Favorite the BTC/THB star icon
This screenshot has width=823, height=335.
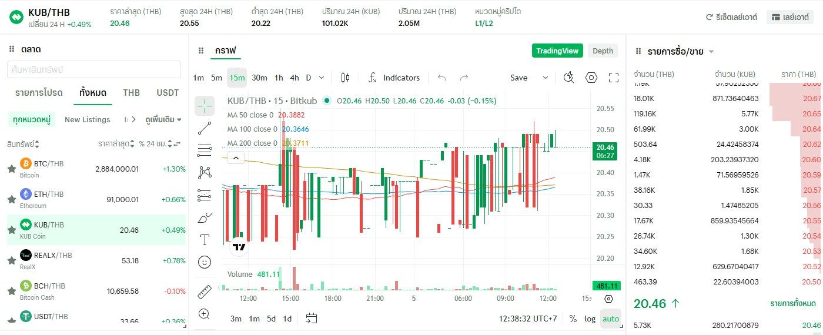point(11,169)
